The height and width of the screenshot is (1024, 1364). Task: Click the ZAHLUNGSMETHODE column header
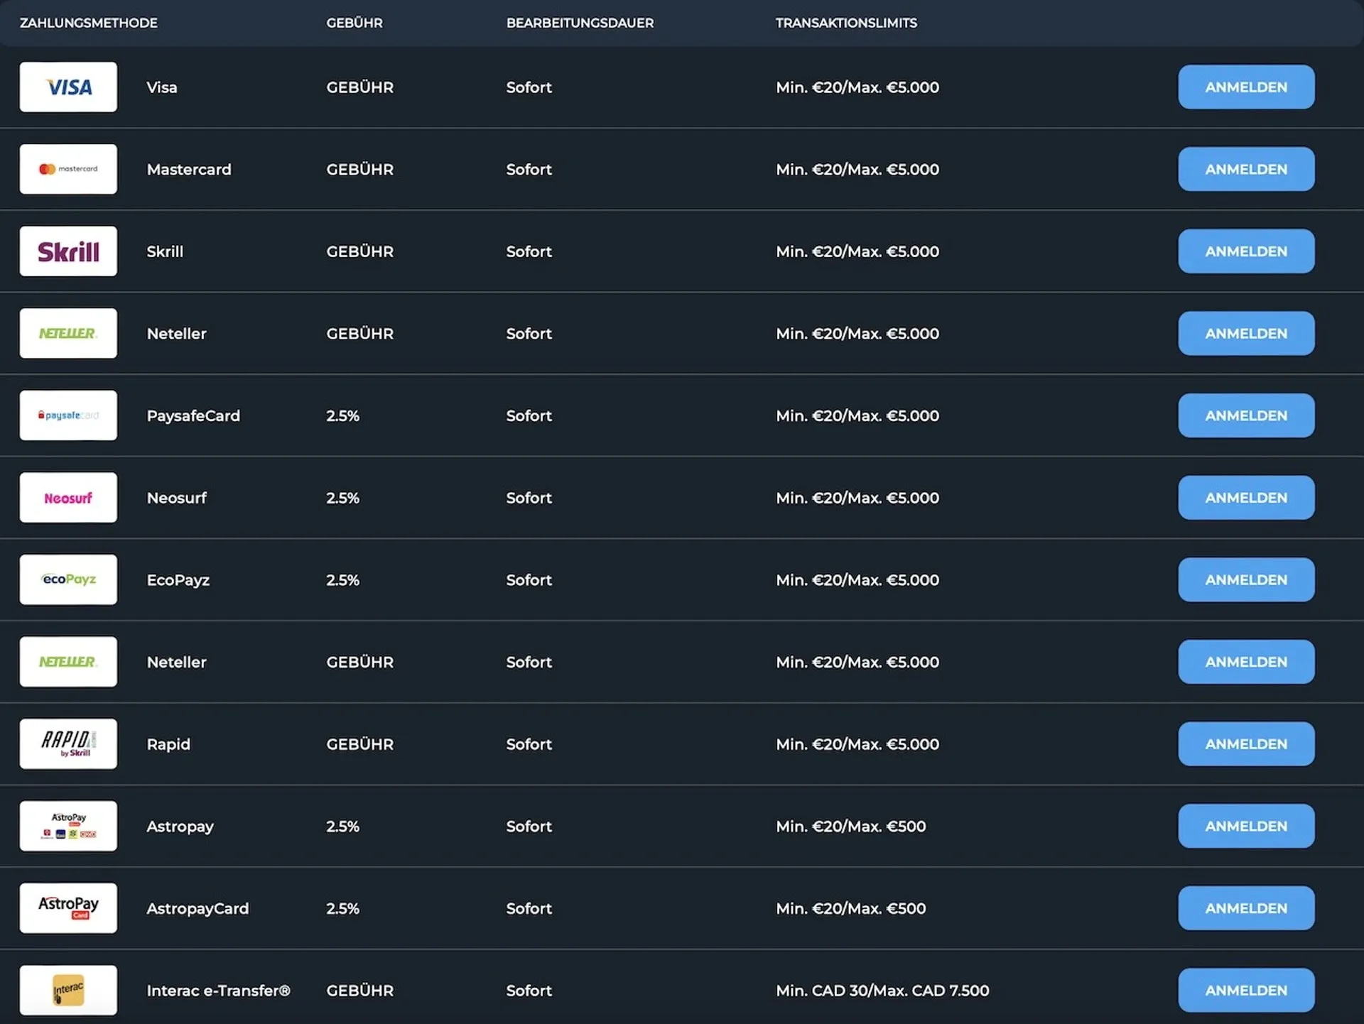click(89, 23)
